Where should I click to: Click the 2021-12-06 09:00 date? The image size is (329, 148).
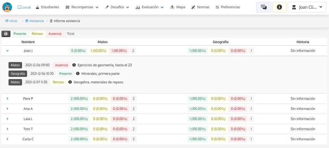[x=37, y=65]
